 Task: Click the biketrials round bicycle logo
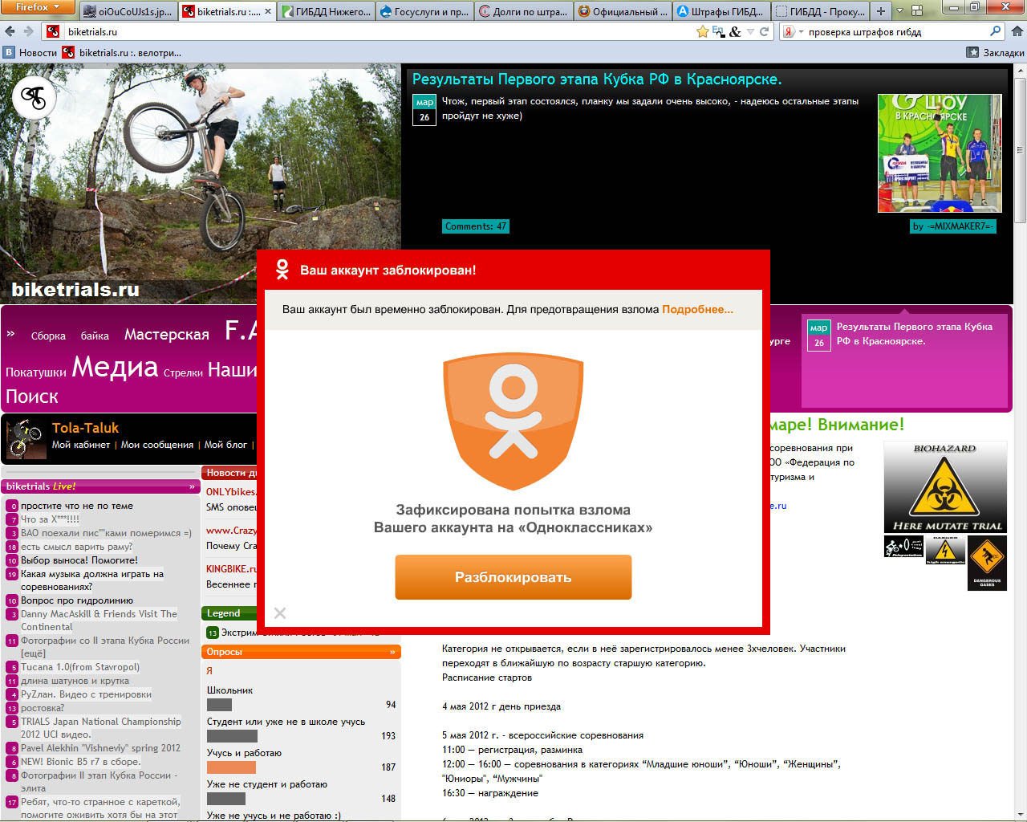[x=34, y=98]
